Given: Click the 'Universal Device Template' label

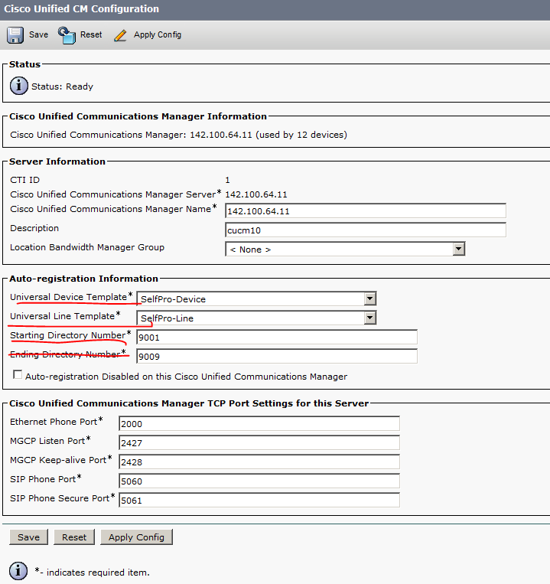Looking at the screenshot, I should (69, 297).
